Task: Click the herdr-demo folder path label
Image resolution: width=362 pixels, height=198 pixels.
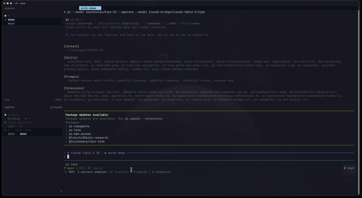Action: pos(117,153)
